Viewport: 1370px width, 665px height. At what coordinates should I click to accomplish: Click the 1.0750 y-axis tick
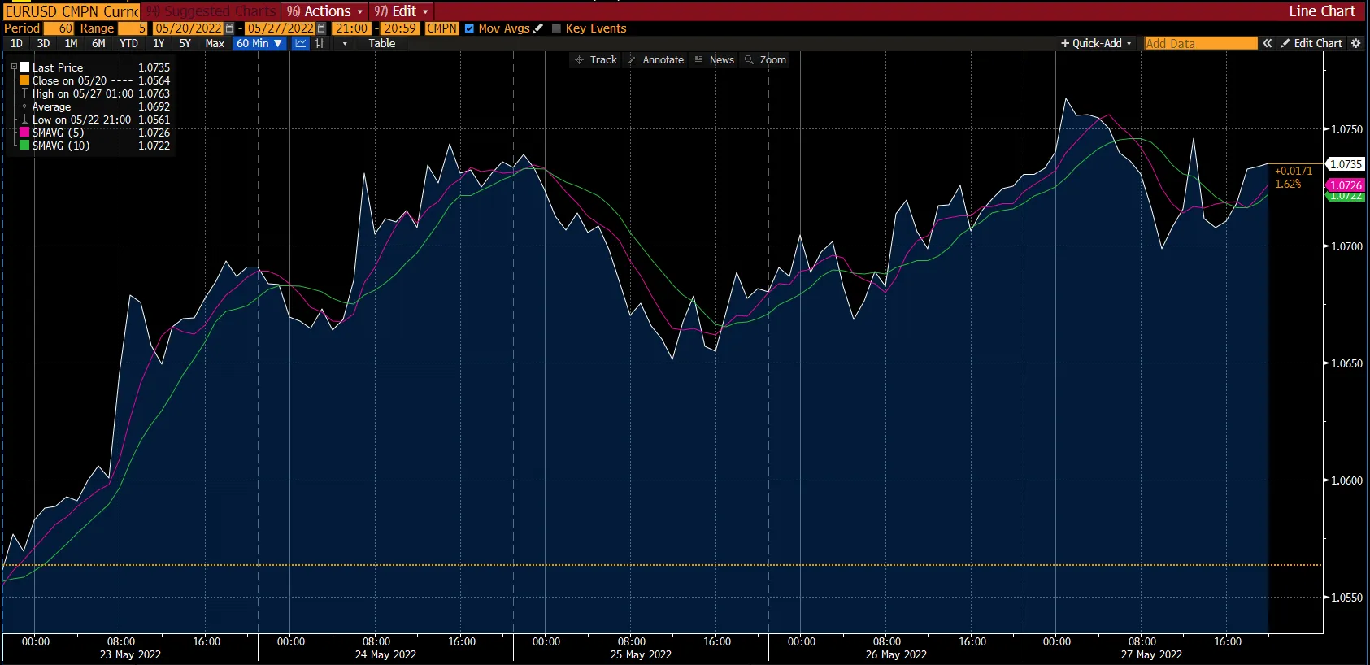click(x=1346, y=129)
